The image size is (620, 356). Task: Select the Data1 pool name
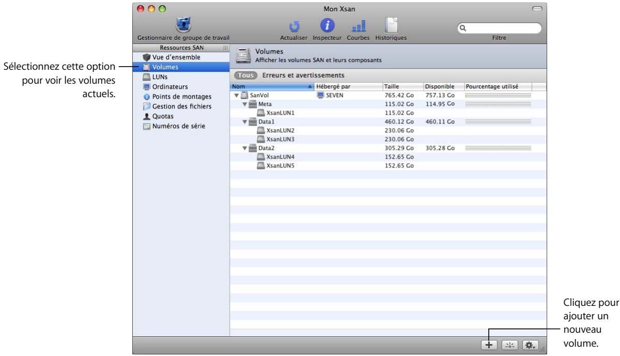point(267,122)
